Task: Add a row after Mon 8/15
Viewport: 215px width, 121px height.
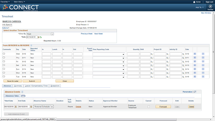Action: pyautogui.click(x=195, y=73)
